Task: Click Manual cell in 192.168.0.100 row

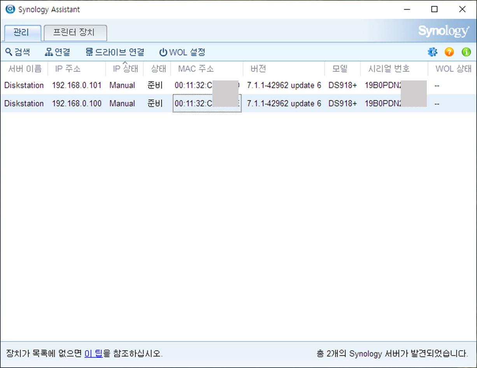Action: pos(122,103)
